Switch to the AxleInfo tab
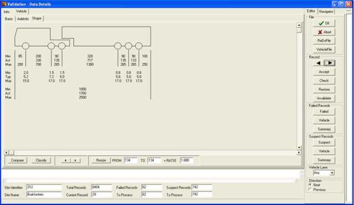Screen dimensions: 354x205 23,19
